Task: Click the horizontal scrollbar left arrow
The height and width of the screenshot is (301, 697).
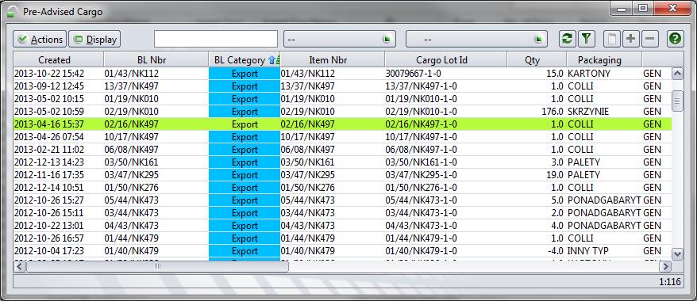Action: (20, 266)
